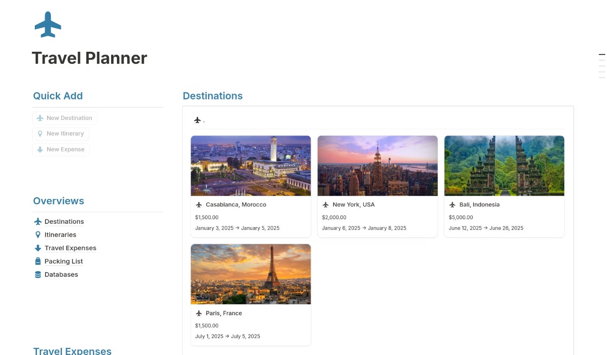Click down arrow icon beside Travel Expenses
Screen dimensions: 607x355
click(38, 248)
